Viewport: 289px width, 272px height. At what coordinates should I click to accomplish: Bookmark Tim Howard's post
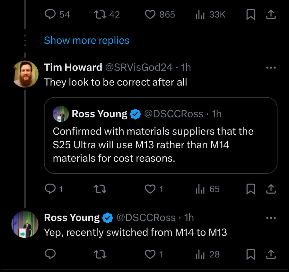point(250,189)
